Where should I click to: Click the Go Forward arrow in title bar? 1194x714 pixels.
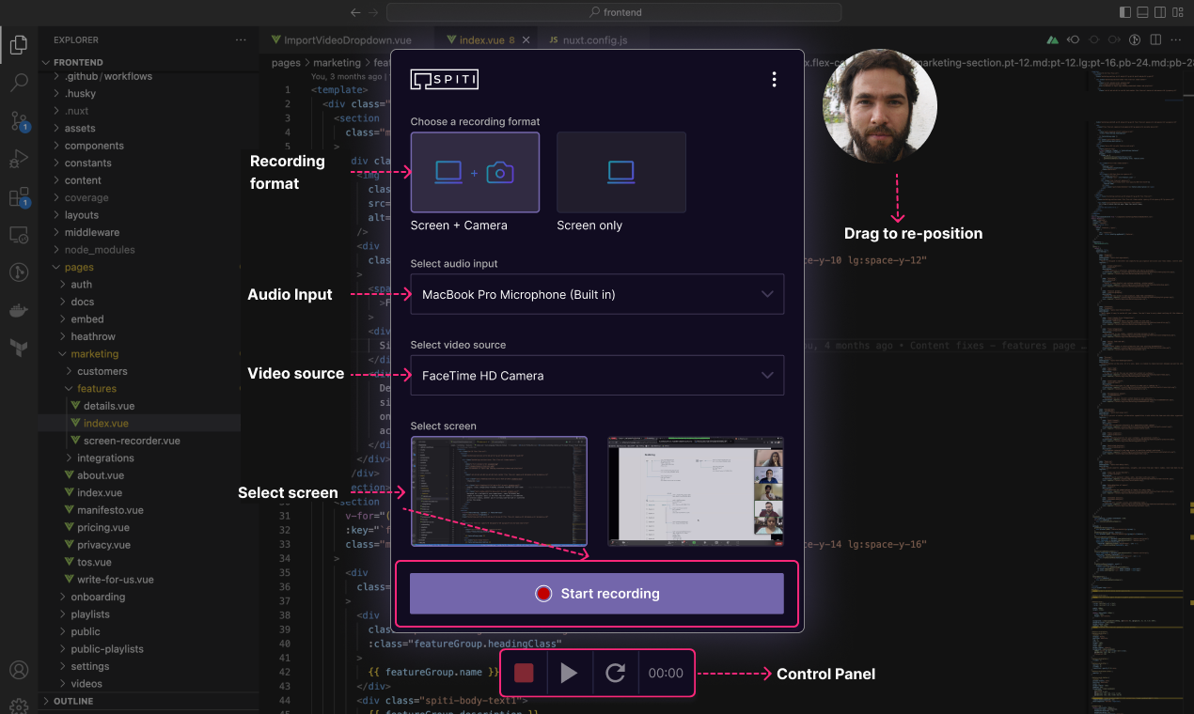tap(373, 12)
